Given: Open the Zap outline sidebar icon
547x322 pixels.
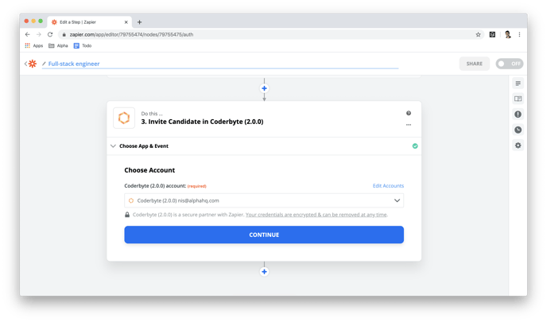Looking at the screenshot, I should point(518,83).
